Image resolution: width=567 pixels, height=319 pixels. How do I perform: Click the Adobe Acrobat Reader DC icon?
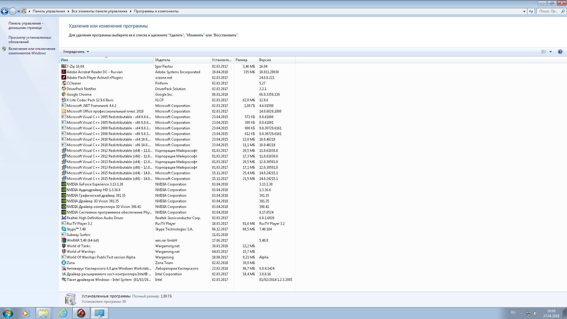(x=63, y=72)
